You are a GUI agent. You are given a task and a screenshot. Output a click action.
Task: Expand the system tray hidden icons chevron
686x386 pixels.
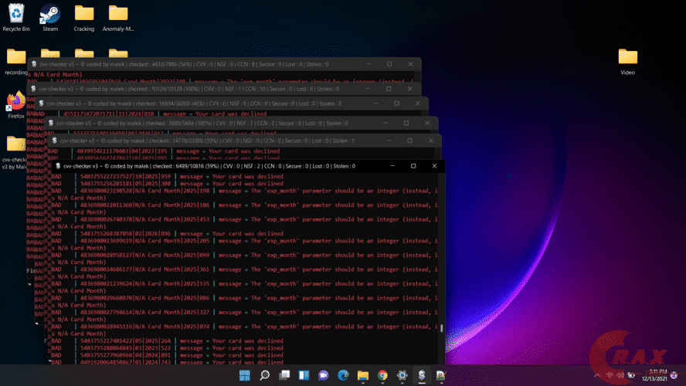(597, 376)
